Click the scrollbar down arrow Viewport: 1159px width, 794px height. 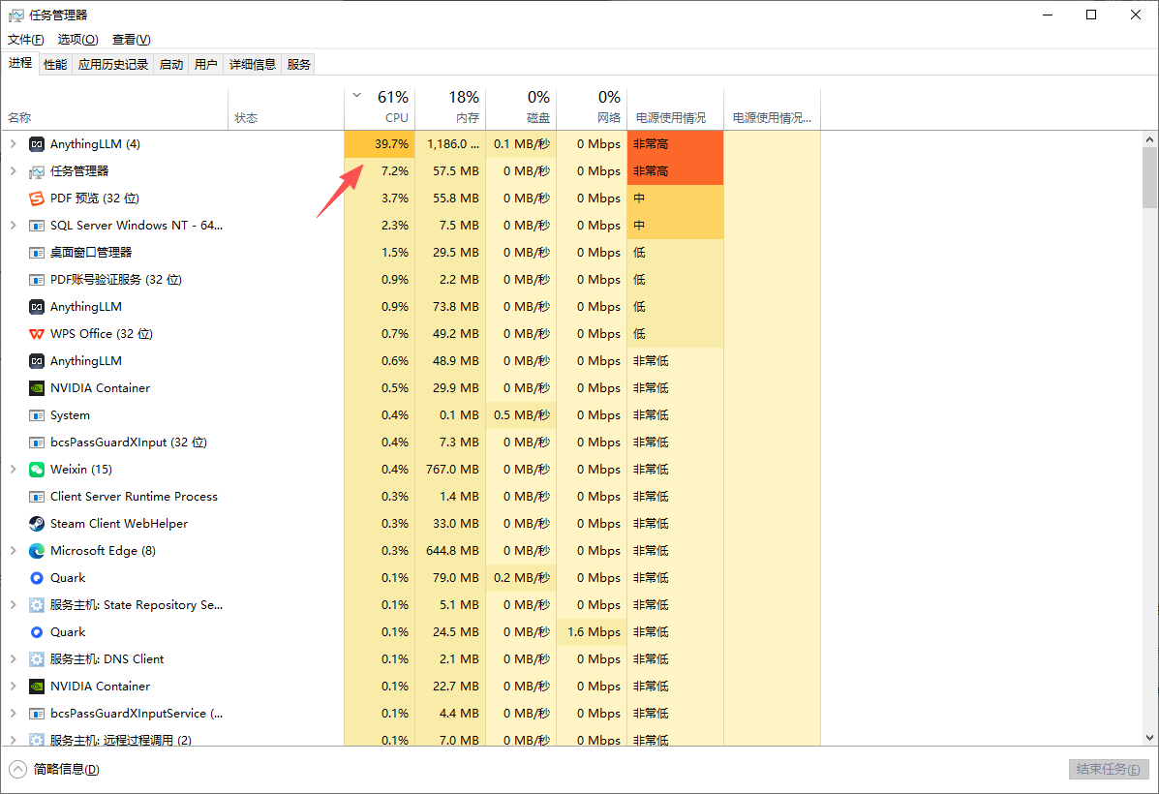pyautogui.click(x=1149, y=737)
